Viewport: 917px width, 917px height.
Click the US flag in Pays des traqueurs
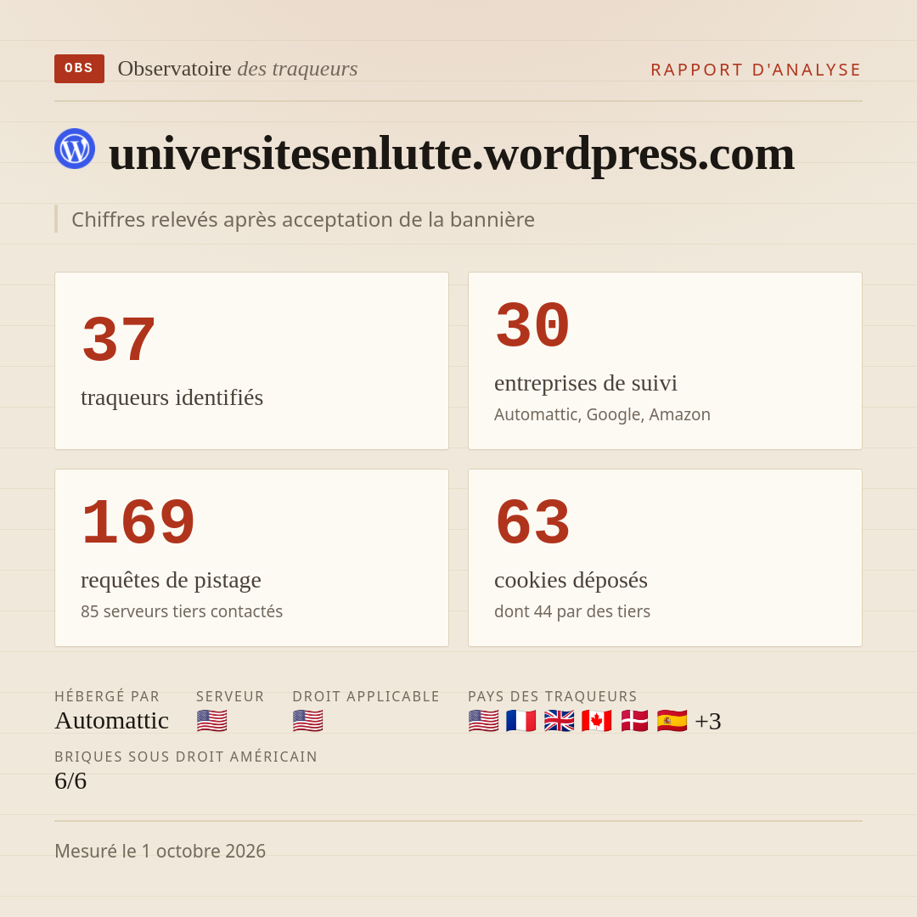coord(484,721)
